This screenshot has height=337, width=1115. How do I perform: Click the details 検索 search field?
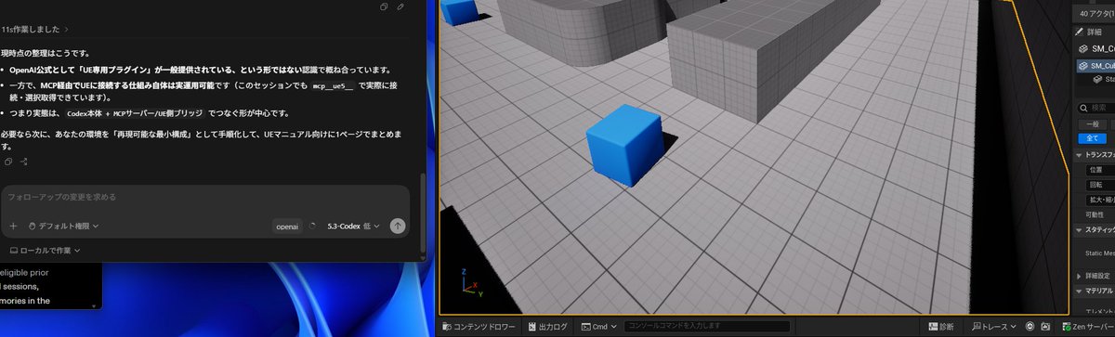(1096, 108)
